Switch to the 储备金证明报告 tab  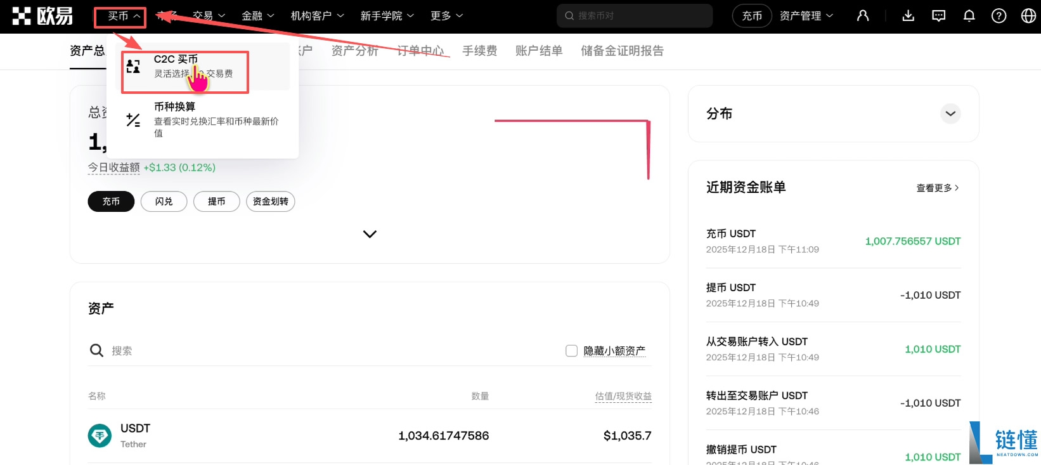pyautogui.click(x=622, y=51)
